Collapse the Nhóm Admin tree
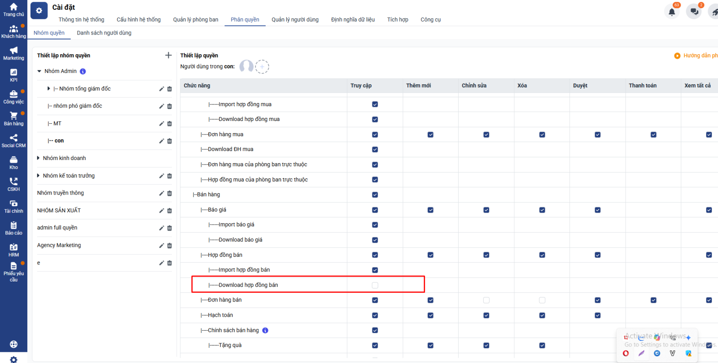 click(x=39, y=71)
